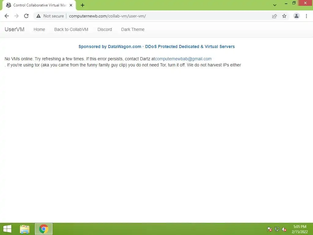This screenshot has height=235, width=313.
Task: Open the network status tray icon
Action: (x=277, y=229)
